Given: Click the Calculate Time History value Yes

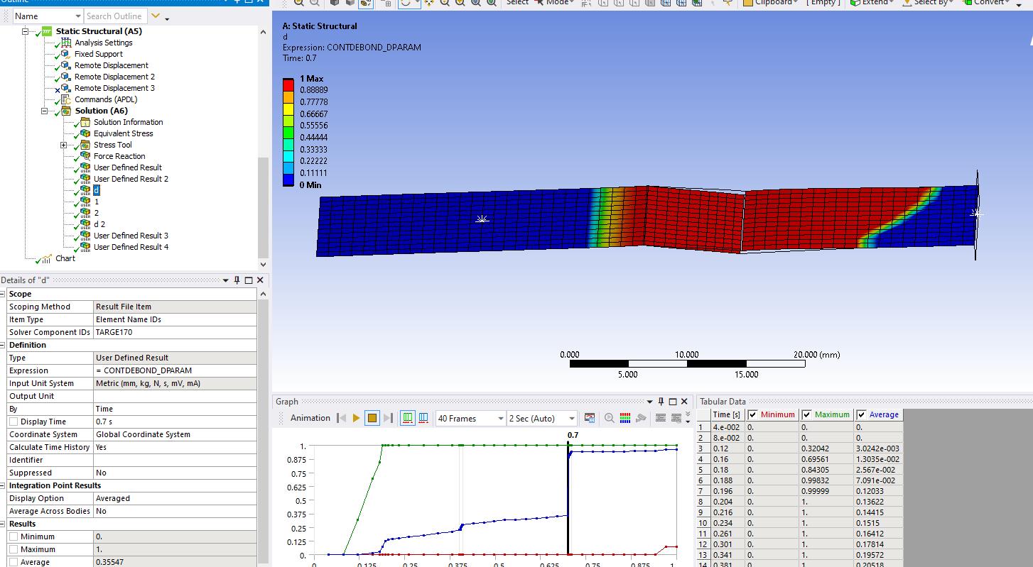Looking at the screenshot, I should pyautogui.click(x=175, y=447).
